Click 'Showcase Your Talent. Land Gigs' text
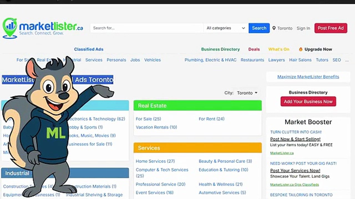This screenshot has width=355, height=199. [x=300, y=176]
